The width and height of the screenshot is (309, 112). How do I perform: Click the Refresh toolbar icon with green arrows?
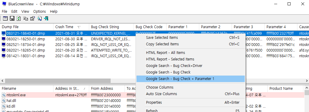(18, 18)
